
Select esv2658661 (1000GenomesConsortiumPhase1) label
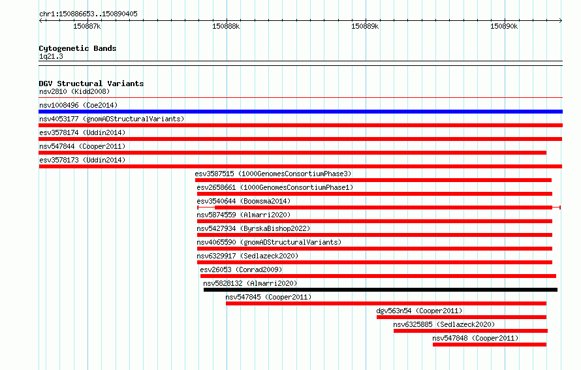pyautogui.click(x=275, y=187)
